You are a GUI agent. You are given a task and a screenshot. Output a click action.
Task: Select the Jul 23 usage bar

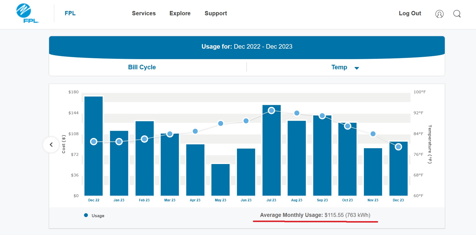click(x=271, y=150)
